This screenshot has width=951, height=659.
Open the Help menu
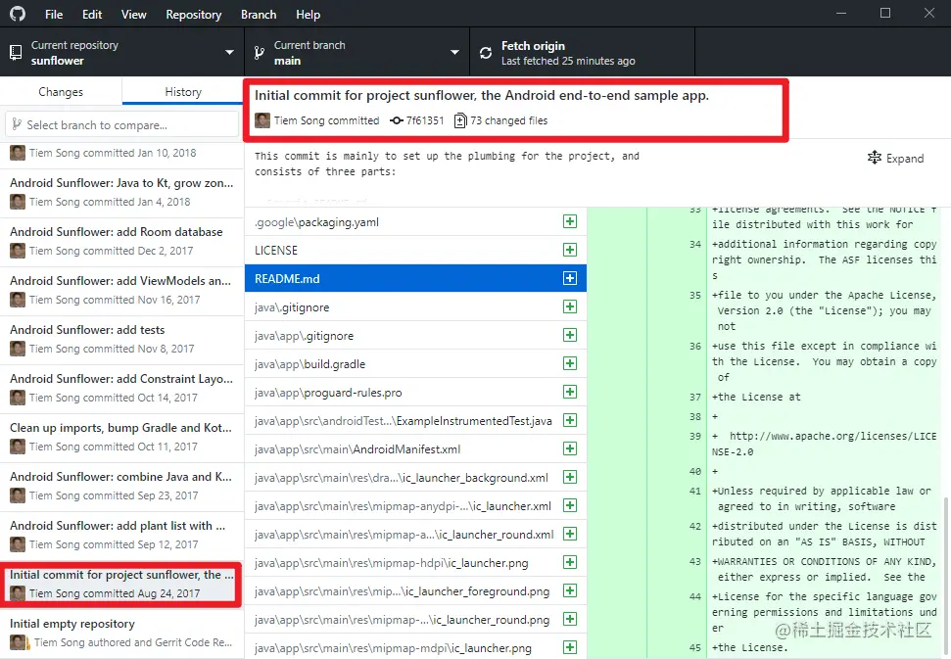pos(308,15)
